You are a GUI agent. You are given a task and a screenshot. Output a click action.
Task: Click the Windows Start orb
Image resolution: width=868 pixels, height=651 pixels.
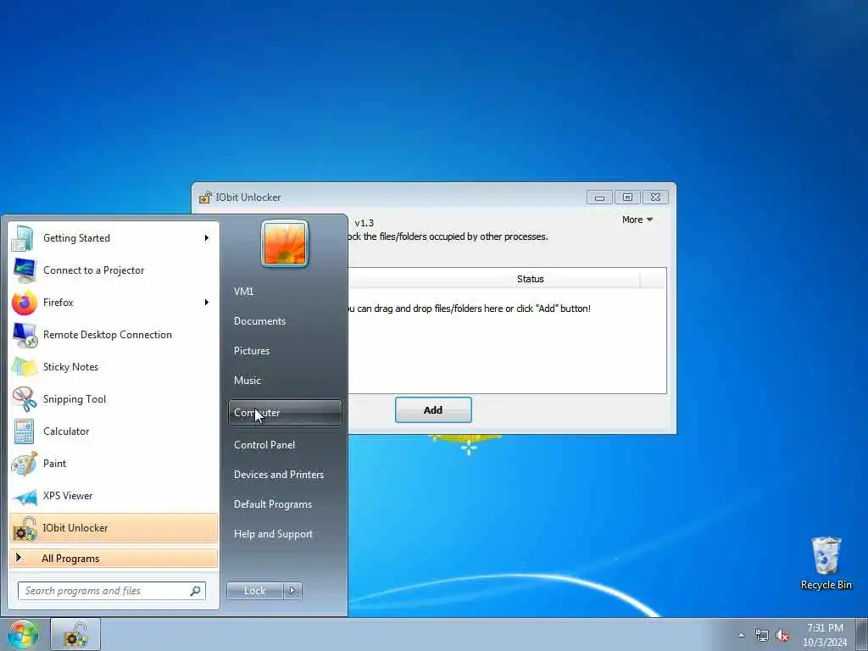(x=22, y=634)
